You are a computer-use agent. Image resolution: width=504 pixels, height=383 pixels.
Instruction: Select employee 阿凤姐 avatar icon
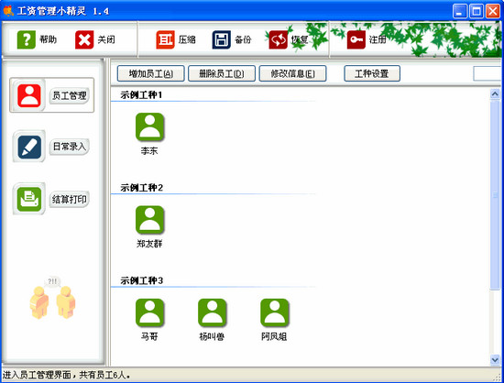click(275, 312)
